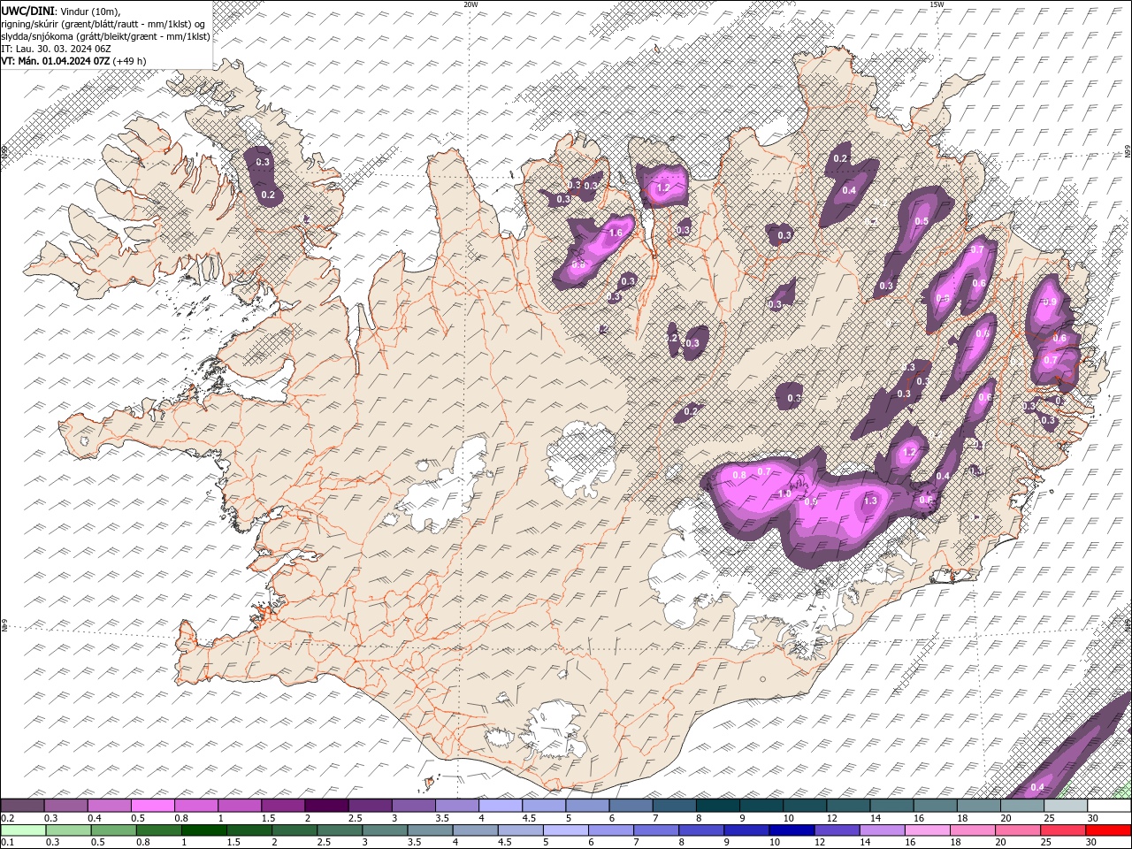Click the 20 pink-red swatch in bottom legend row

pos(1019,830)
